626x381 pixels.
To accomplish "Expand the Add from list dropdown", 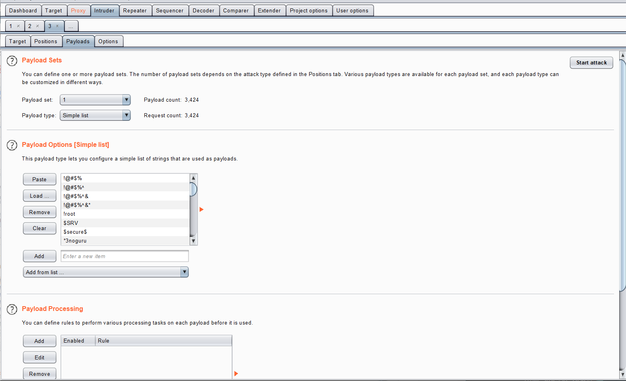I will click(x=106, y=272).
